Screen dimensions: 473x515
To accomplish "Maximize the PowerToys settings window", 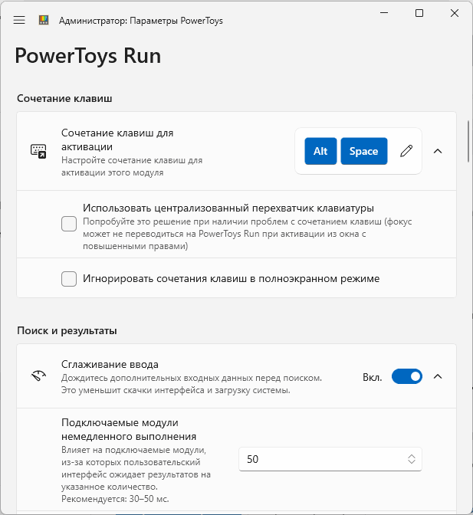I will [419, 13].
